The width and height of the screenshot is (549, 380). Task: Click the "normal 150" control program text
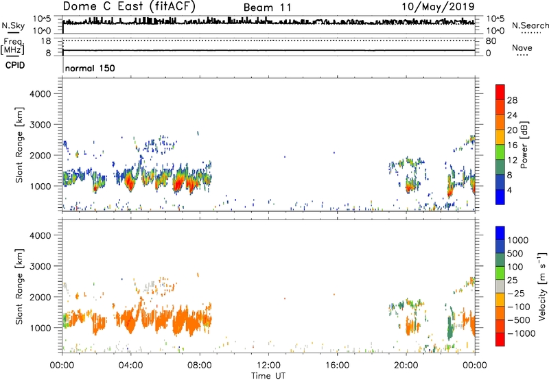click(x=90, y=68)
